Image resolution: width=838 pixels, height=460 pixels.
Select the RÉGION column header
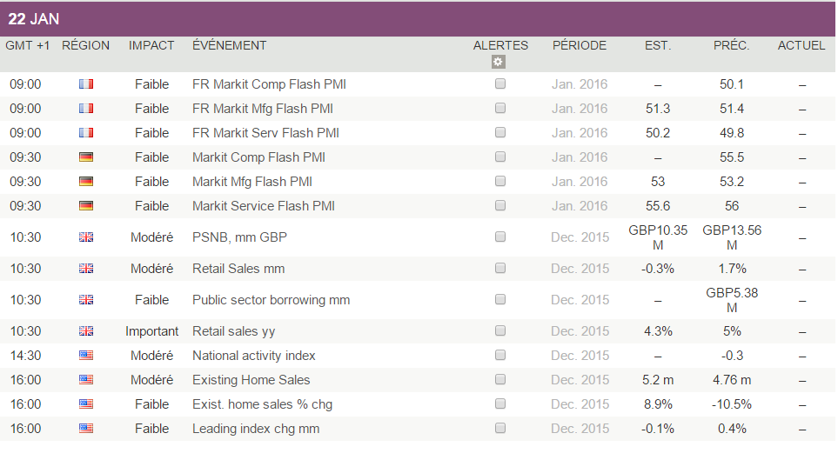pyautogui.click(x=85, y=45)
